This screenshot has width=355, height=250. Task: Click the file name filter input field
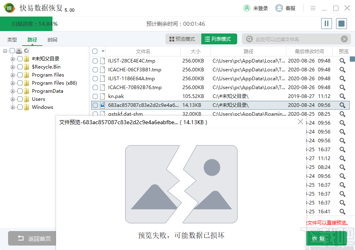297,39
